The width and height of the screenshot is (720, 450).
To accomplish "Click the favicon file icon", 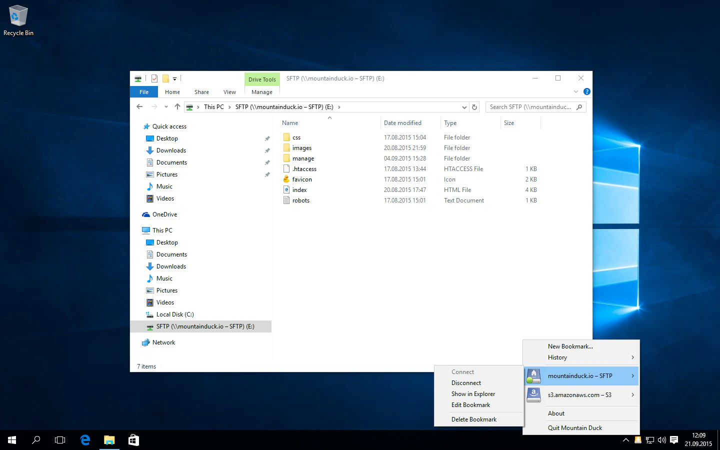I will (x=286, y=179).
